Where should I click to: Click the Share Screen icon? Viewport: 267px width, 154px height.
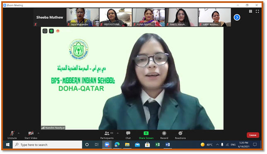click(x=146, y=133)
